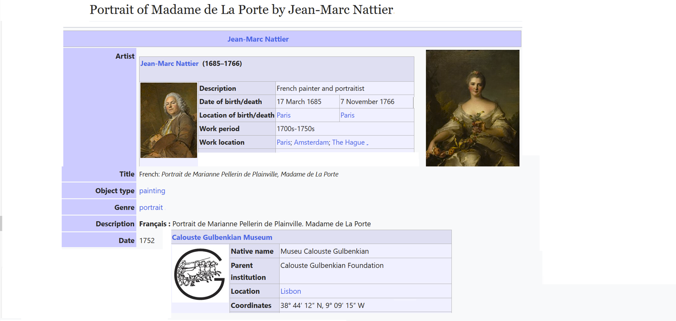
Task: Select the date value 1752
Action: click(147, 241)
